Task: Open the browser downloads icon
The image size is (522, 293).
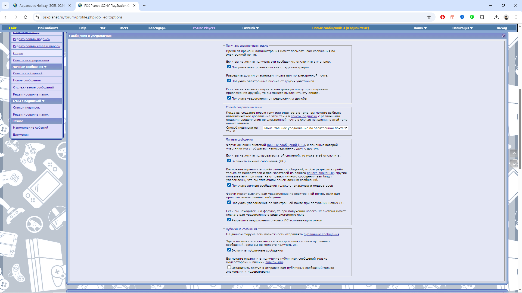Action: (496, 17)
